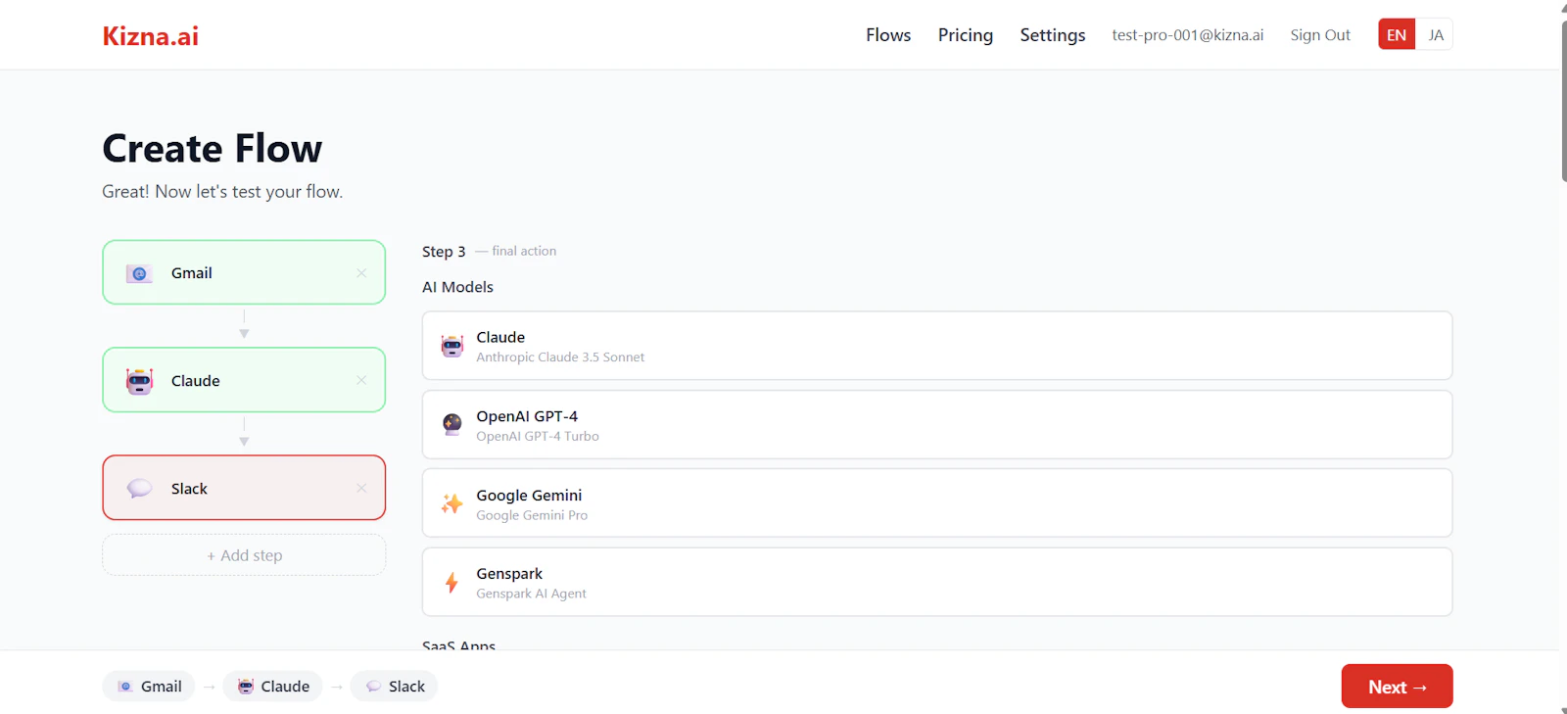This screenshot has height=714, width=1567.
Task: Choose the Genspark AI Agent option
Action: click(x=937, y=582)
